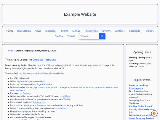Image resolution: width=160 pixels, height=120 pixels.
Task: Click the breadcrumb title 'Chobble Template | Eleventy Starter | AGPLv3'
Action: pos(36,51)
